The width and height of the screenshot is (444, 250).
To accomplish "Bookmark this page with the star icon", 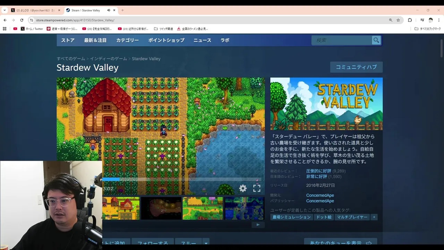I will coord(398,20).
